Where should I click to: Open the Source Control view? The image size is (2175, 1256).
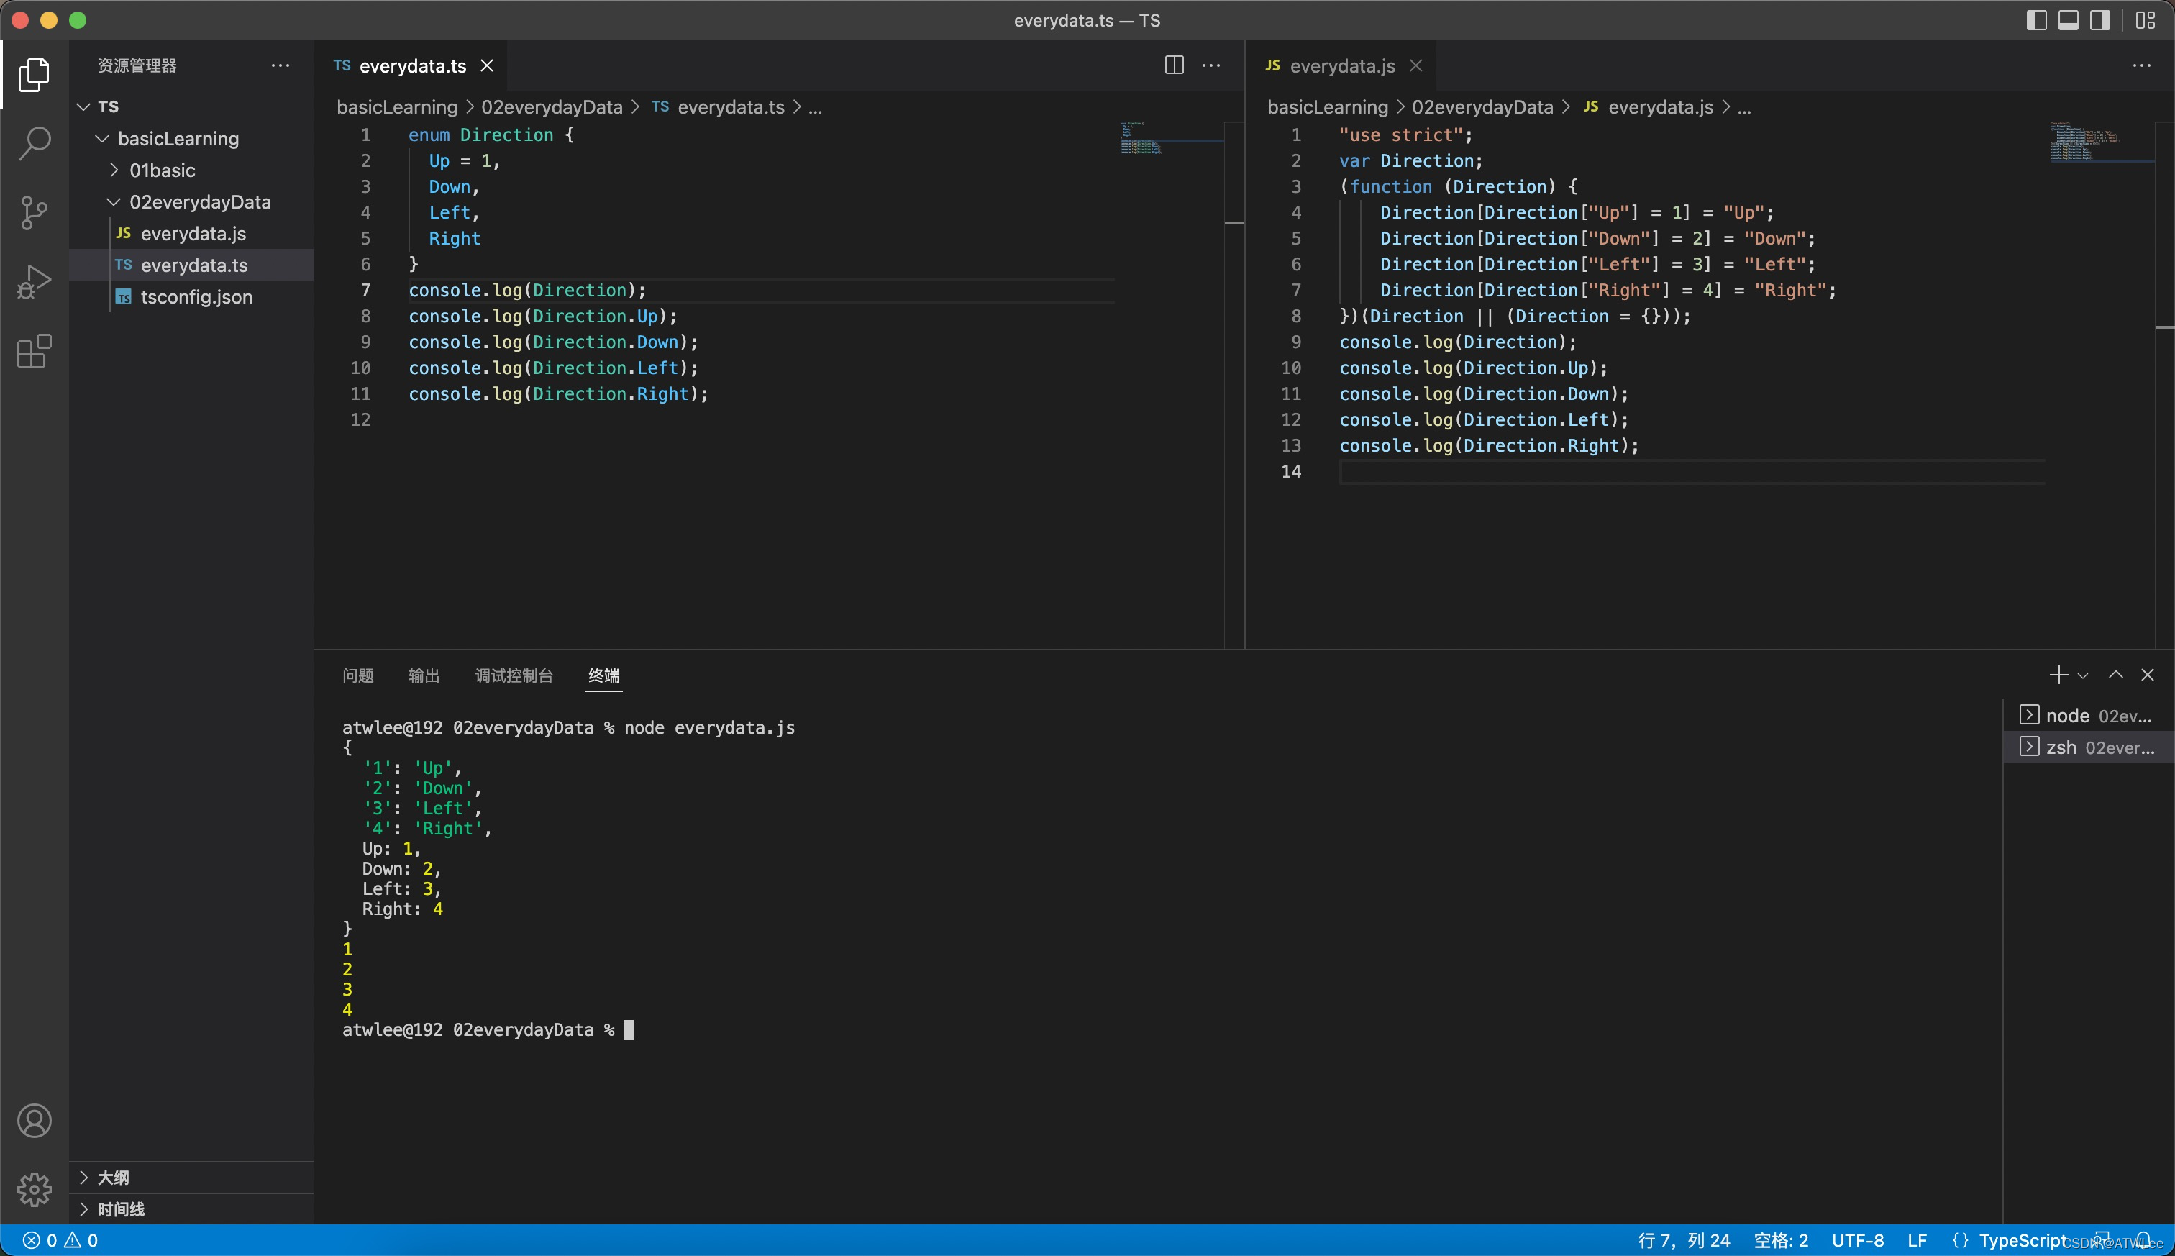35,212
